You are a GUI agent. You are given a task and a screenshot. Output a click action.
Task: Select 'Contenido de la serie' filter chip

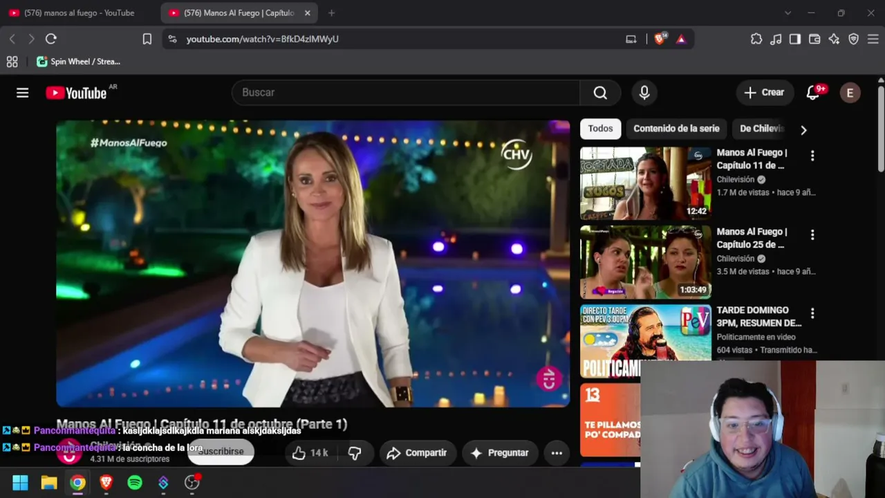pos(676,129)
